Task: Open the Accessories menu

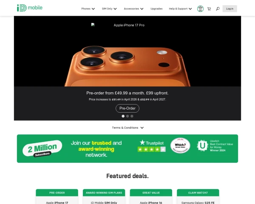Action: [133, 9]
